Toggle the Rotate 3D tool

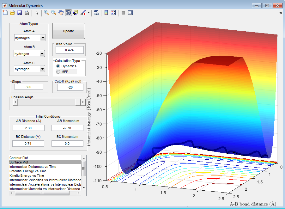coord(68,13)
